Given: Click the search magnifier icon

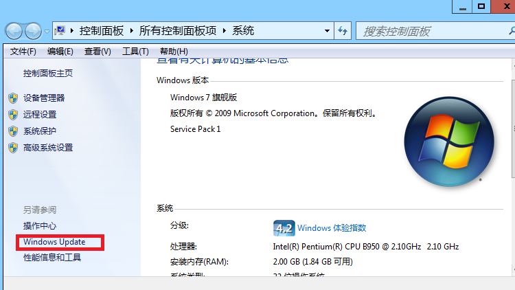Looking at the screenshot, I should tap(512, 31).
